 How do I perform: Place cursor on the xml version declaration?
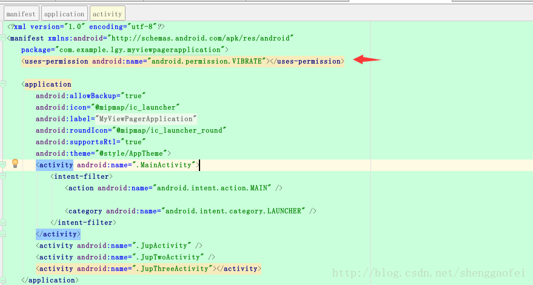click(86, 27)
